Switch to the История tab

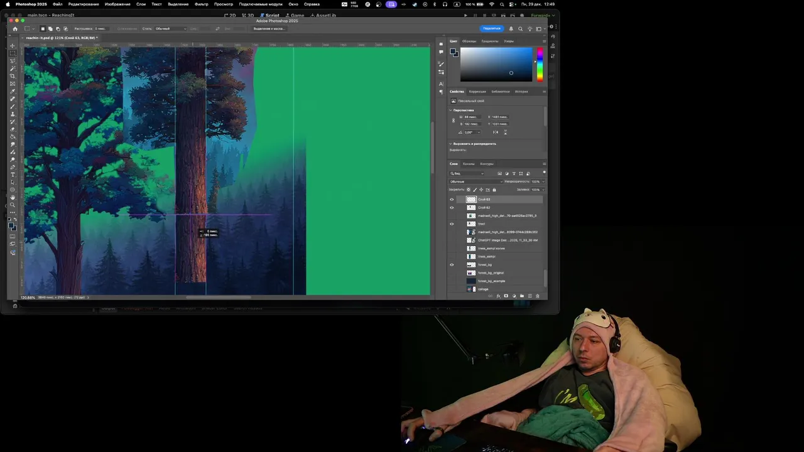coord(521,92)
